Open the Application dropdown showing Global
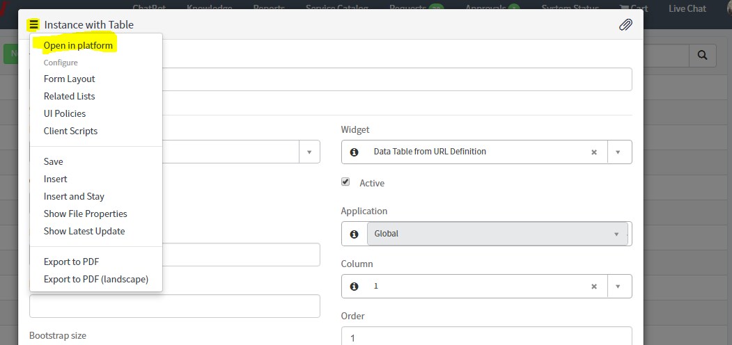 click(x=497, y=234)
